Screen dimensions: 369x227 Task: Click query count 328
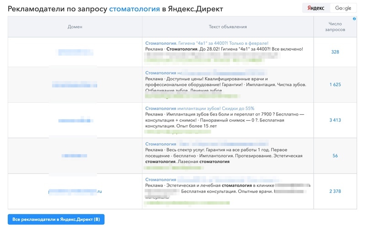(335, 52)
